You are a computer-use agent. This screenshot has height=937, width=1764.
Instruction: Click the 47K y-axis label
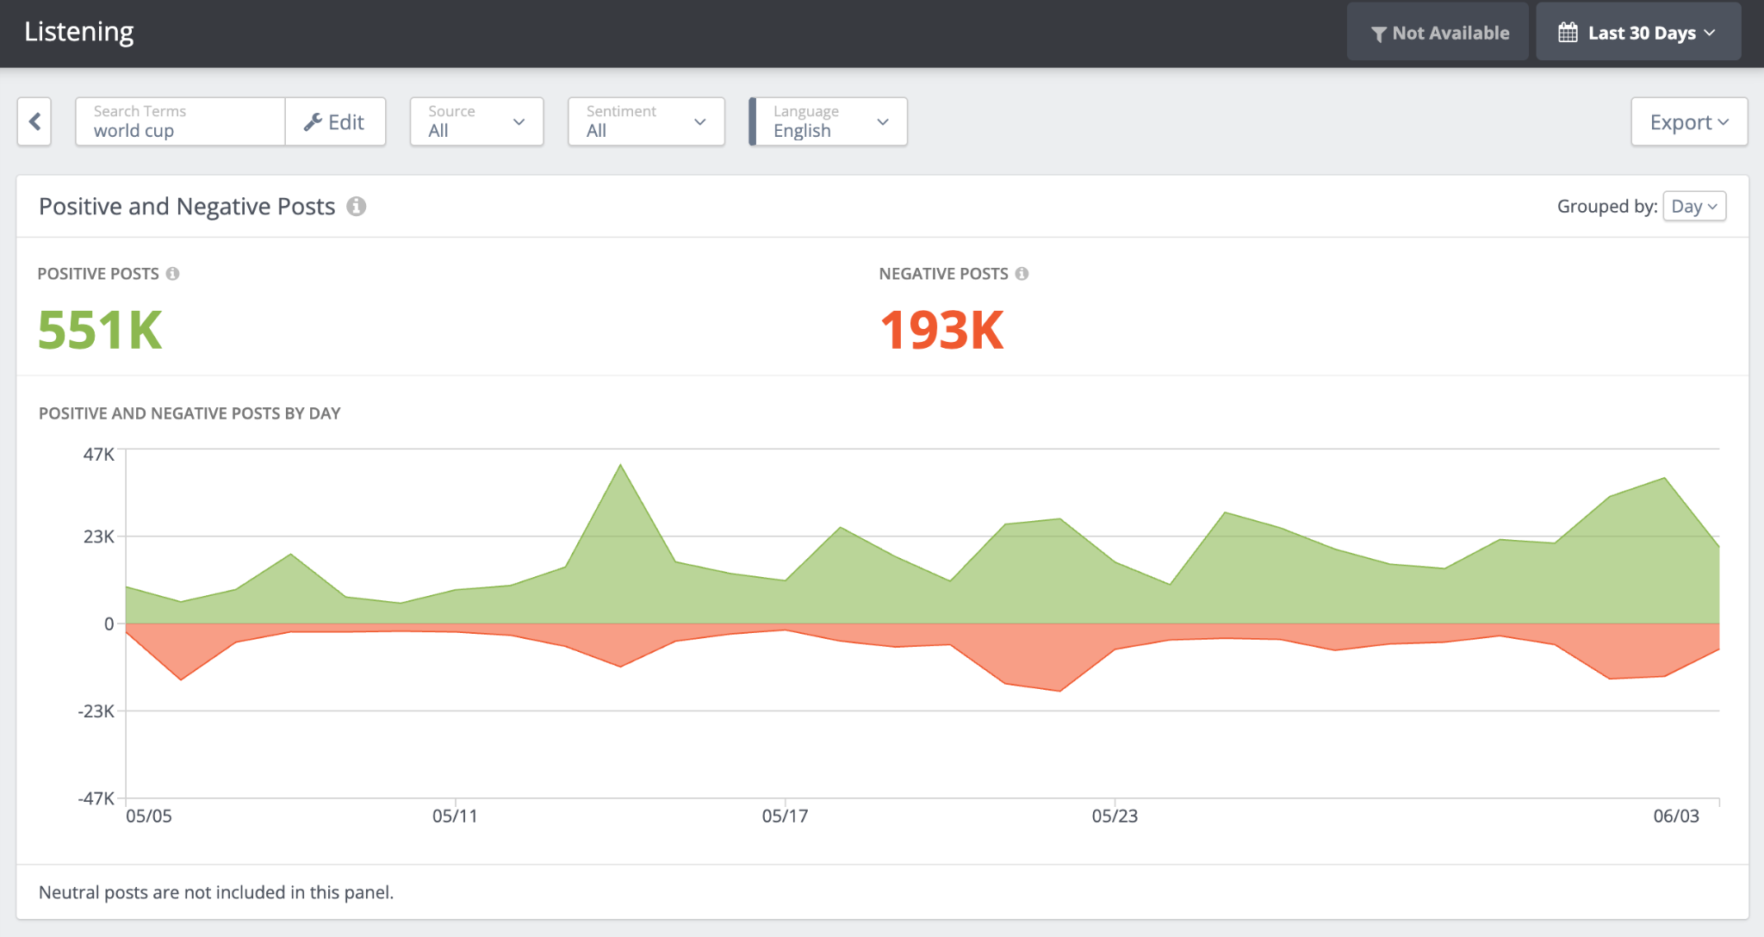[x=99, y=454]
